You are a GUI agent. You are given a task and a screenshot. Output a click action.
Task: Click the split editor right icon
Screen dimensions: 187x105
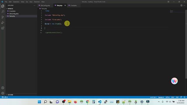click(x=181, y=5)
